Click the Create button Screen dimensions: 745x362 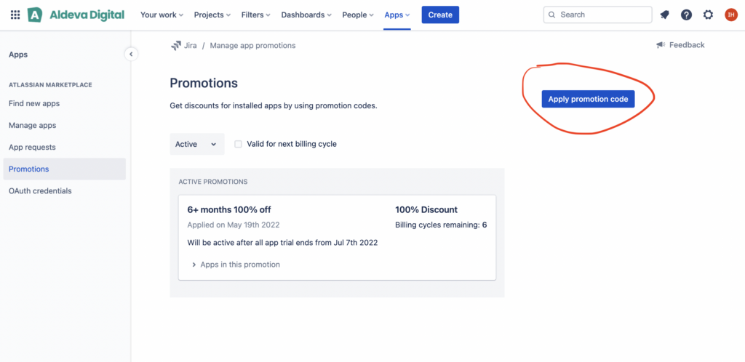coord(440,15)
